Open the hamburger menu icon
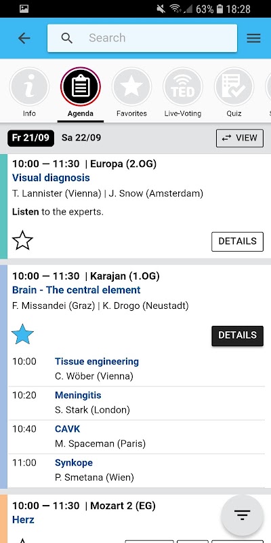Viewport: 271px width, 543px height. point(253,38)
